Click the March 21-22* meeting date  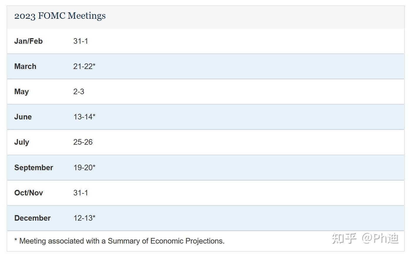coord(84,66)
